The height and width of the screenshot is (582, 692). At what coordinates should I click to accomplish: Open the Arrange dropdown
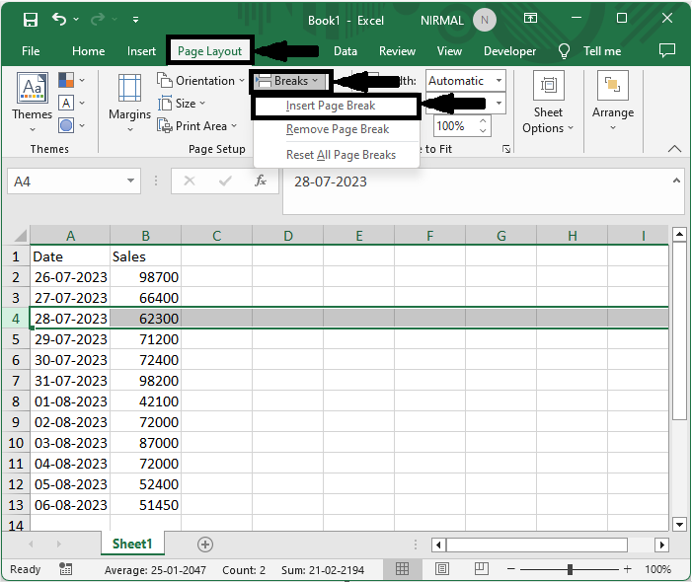coord(613,102)
